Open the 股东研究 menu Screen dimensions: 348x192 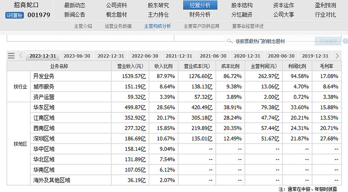(158, 5)
